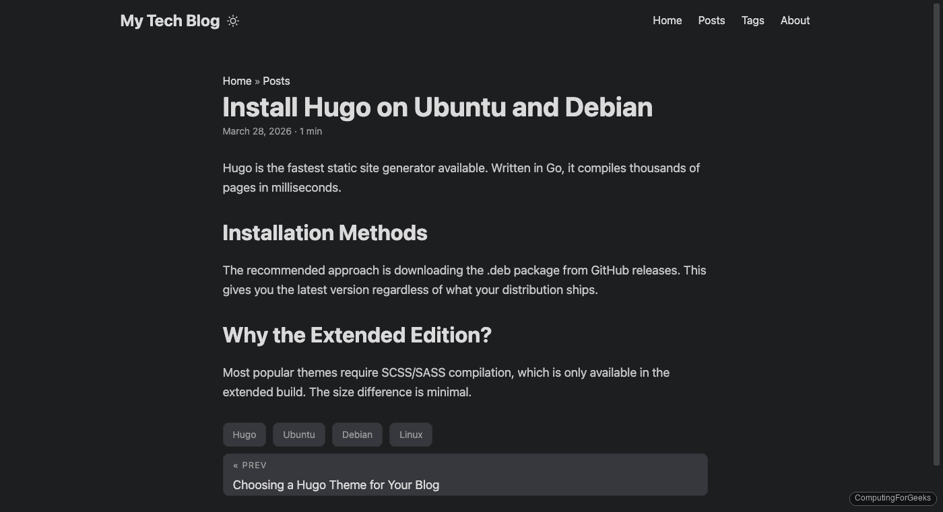Click the 'Why the Extended Edition?' heading
Screen dimensions: 943x512
[356, 334]
